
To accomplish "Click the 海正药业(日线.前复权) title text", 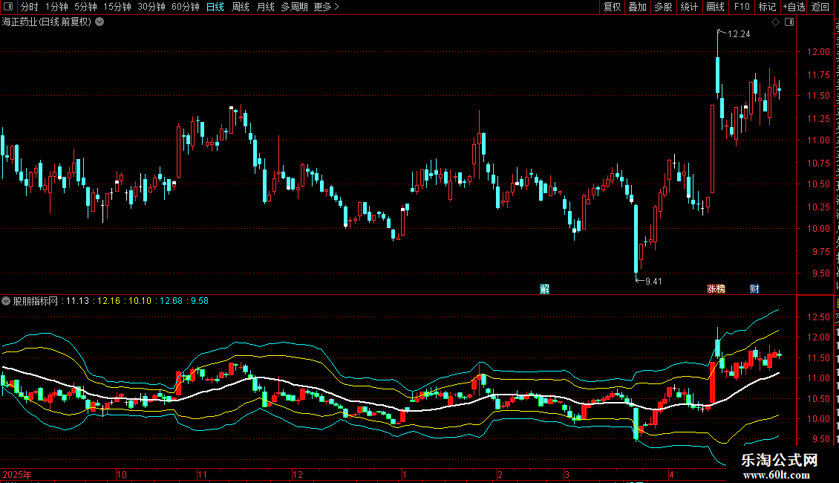I will pyautogui.click(x=47, y=22).
